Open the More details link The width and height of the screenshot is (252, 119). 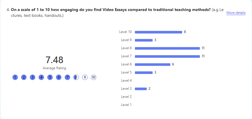236,13
